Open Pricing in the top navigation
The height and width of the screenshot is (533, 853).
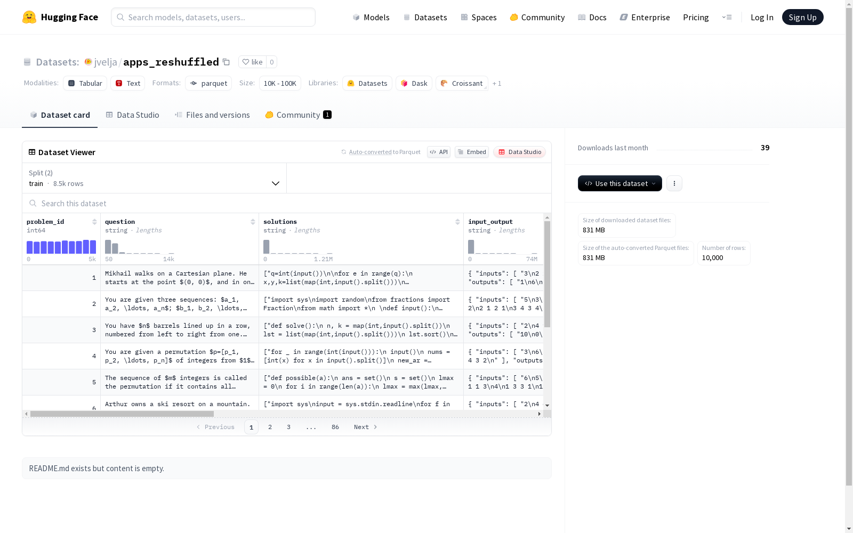coord(696,17)
